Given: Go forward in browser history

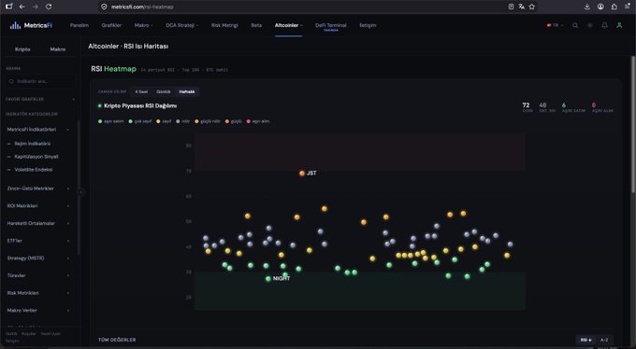Looking at the screenshot, I should click(x=36, y=7).
